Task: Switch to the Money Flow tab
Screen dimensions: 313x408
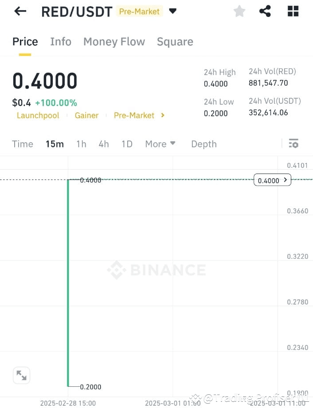Action: click(x=114, y=41)
